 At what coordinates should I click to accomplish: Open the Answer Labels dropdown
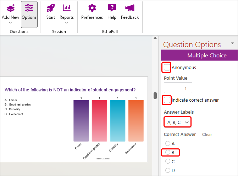coord(178,122)
